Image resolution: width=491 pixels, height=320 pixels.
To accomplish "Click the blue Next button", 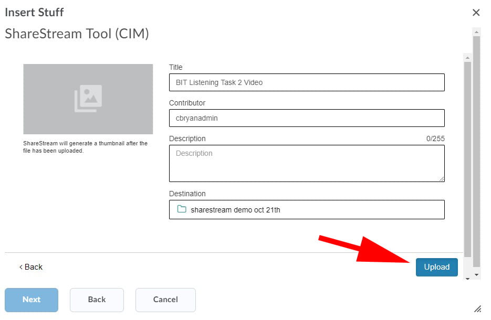I will pyautogui.click(x=32, y=300).
